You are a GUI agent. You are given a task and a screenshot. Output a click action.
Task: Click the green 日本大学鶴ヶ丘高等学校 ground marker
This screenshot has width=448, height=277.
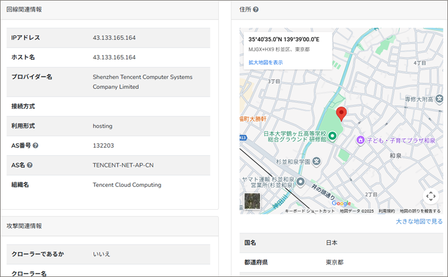(x=332, y=135)
